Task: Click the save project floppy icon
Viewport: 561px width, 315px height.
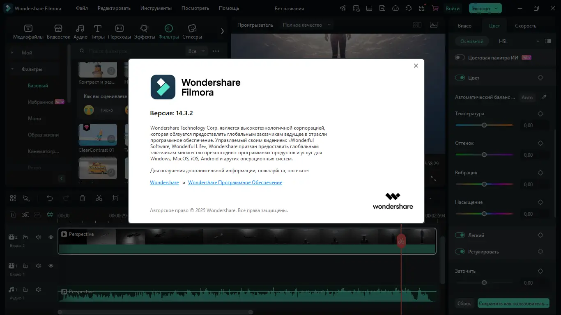Action: point(382,8)
